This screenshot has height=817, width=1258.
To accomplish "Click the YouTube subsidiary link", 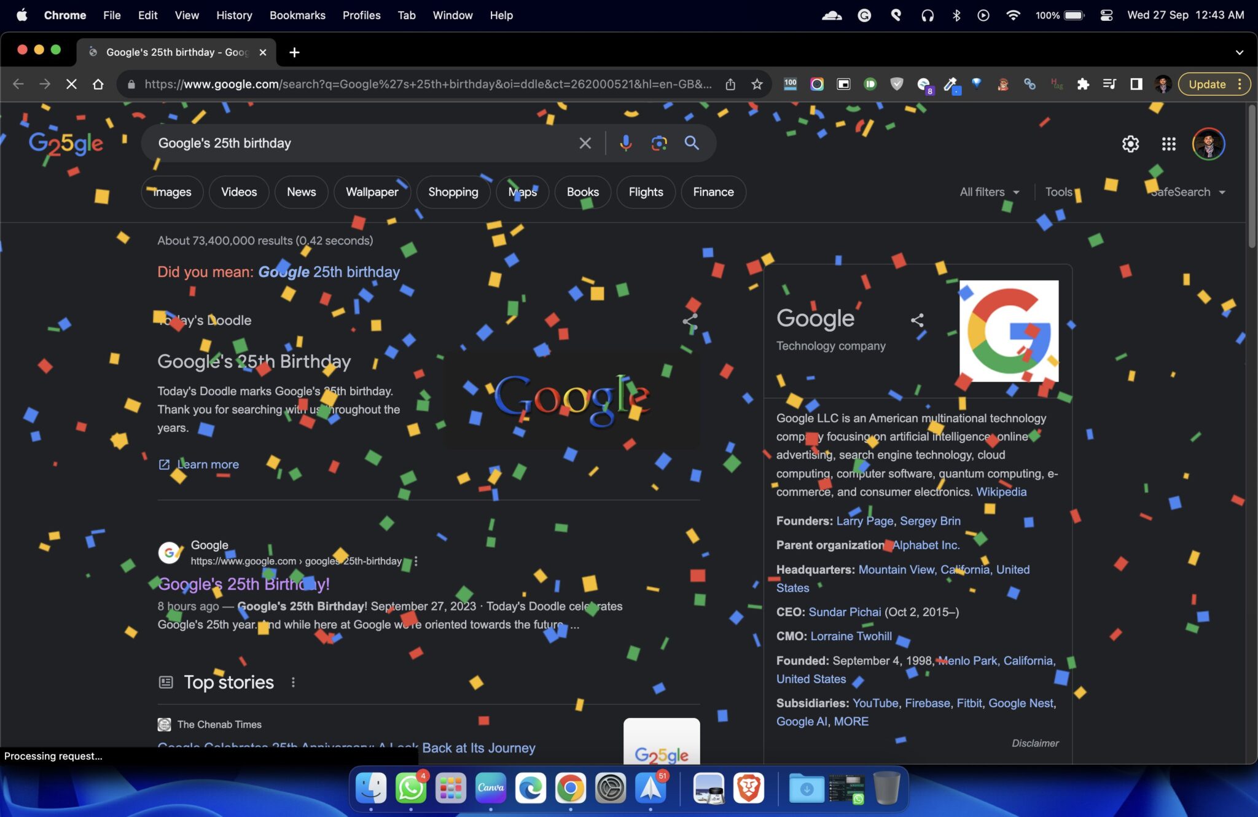I will (x=875, y=703).
